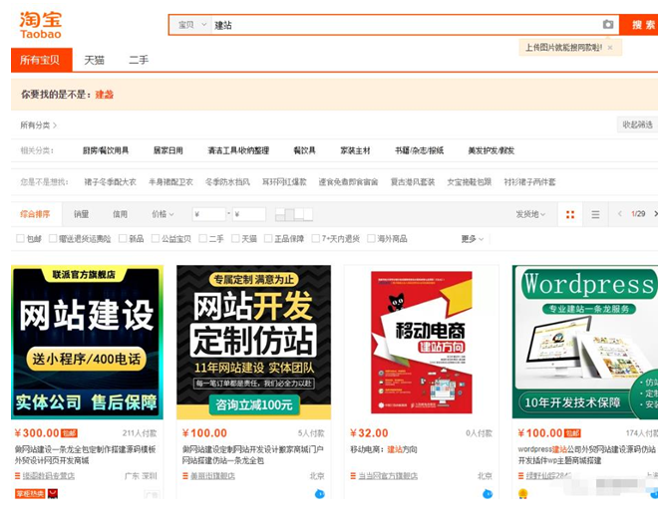Click the maximum price input field

[x=249, y=214]
